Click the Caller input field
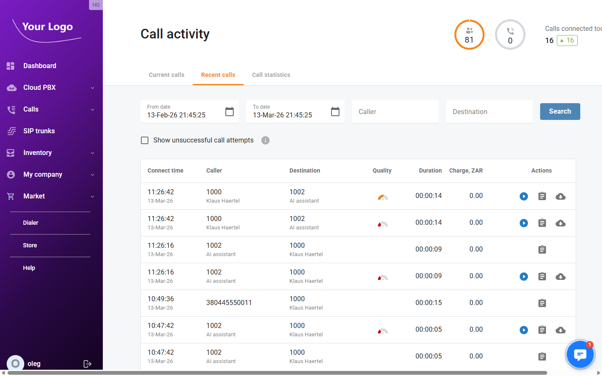Viewport: 602px width, 376px height. pos(395,111)
